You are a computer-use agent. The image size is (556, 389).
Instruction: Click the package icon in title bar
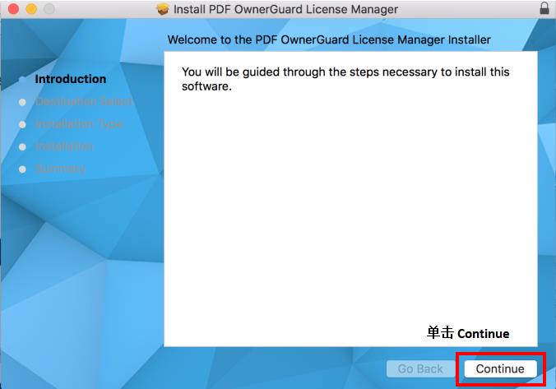pyautogui.click(x=163, y=9)
